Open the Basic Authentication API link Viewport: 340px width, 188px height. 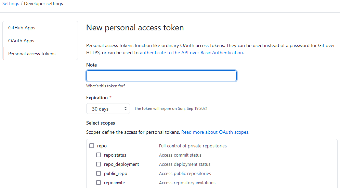tap(191, 53)
